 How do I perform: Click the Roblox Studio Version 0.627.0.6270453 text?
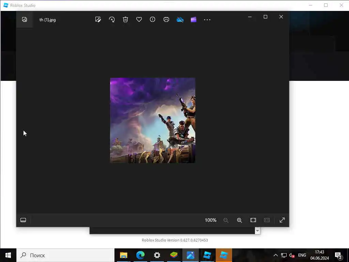(175, 240)
